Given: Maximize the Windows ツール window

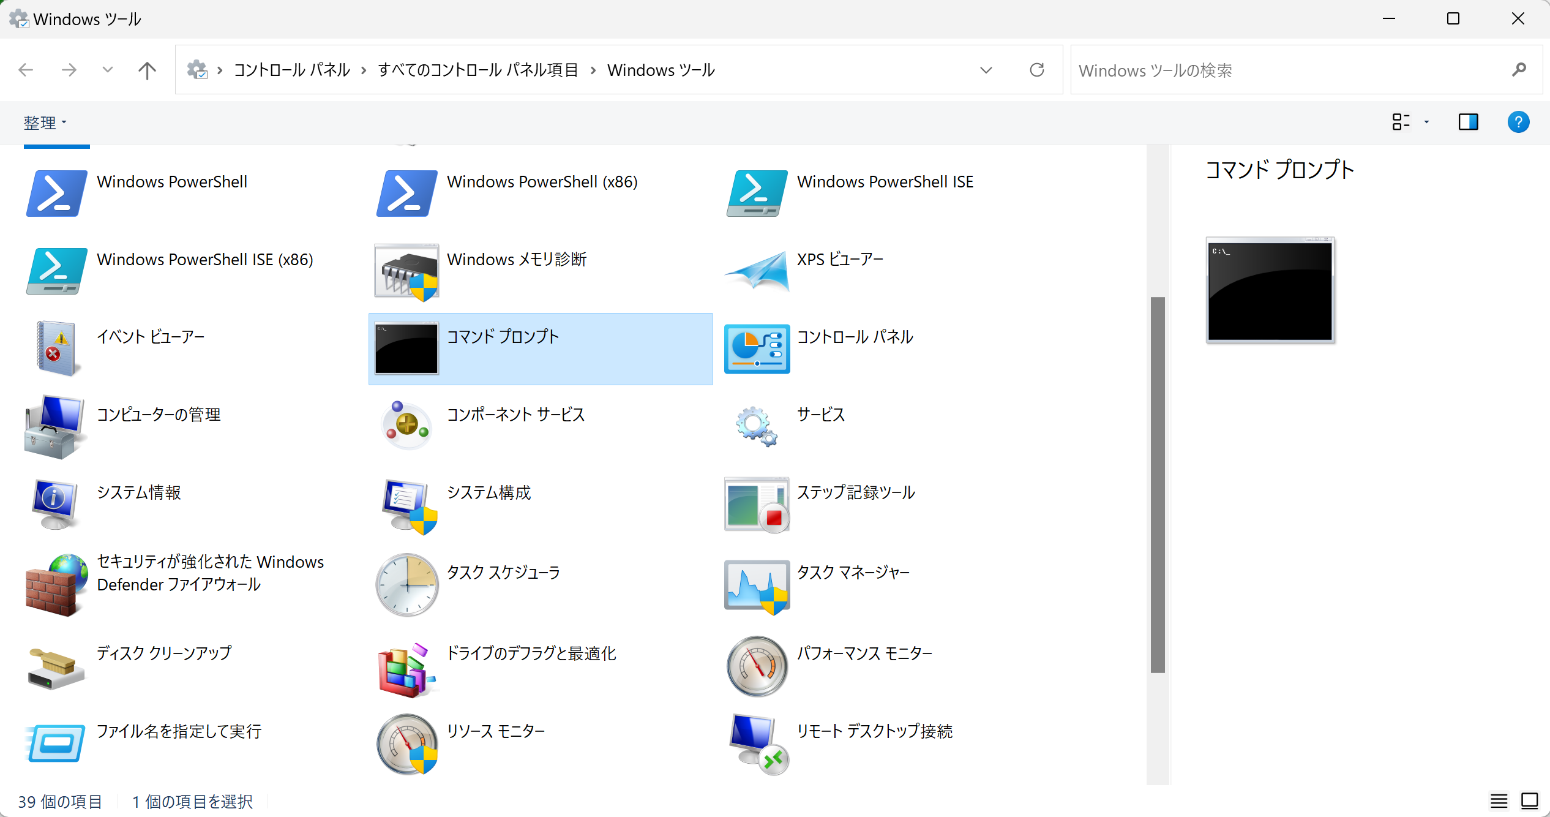Looking at the screenshot, I should 1453,19.
